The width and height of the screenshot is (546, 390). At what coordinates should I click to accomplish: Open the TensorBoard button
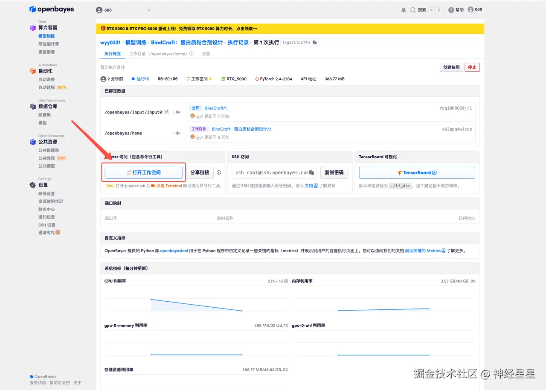pyautogui.click(x=417, y=172)
